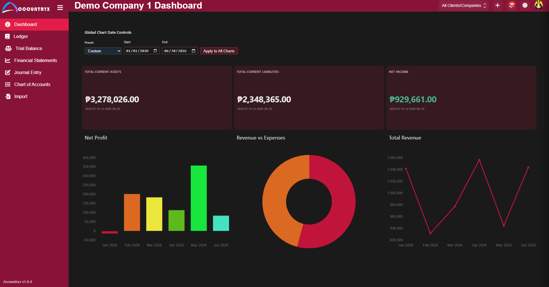
Task: Click the Jan 2026 revenue data point
Action: pos(406,169)
